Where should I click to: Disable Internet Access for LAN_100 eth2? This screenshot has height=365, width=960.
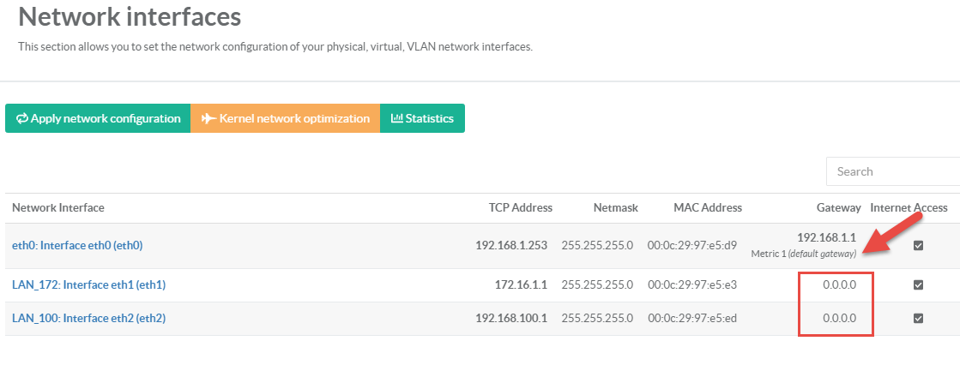[x=918, y=318]
